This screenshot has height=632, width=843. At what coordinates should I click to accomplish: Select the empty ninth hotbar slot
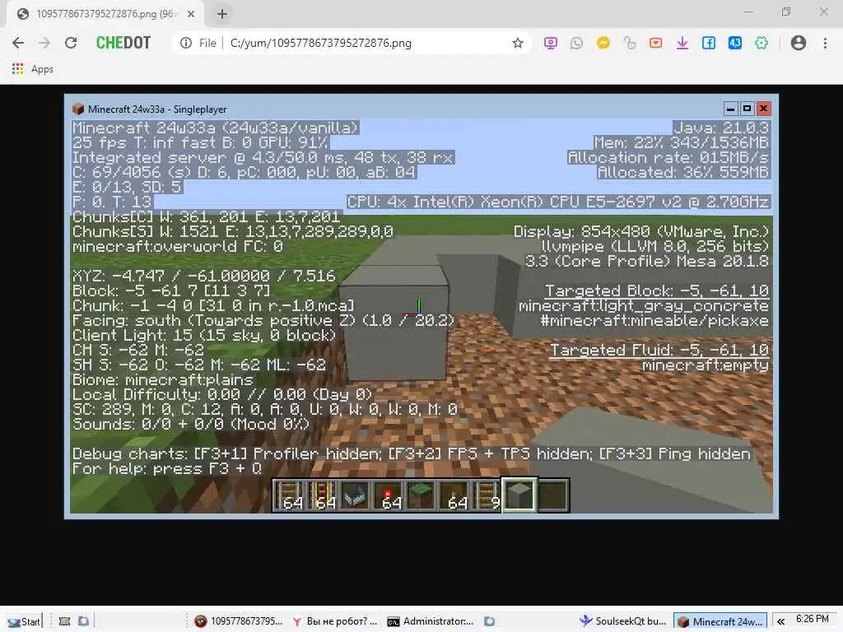552,495
